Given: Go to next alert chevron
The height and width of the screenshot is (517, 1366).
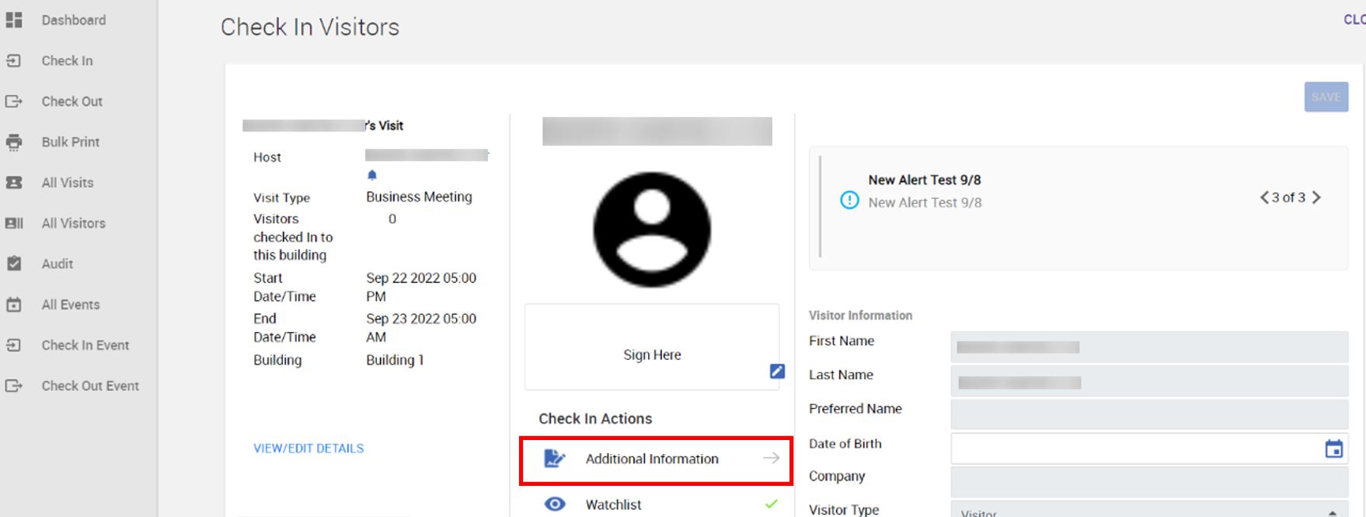Looking at the screenshot, I should click(1317, 197).
